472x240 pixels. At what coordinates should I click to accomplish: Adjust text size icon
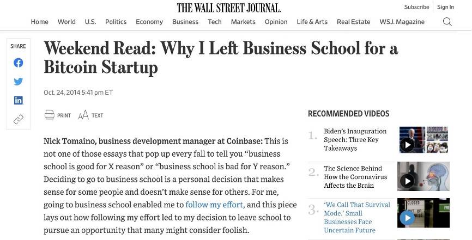(x=83, y=115)
